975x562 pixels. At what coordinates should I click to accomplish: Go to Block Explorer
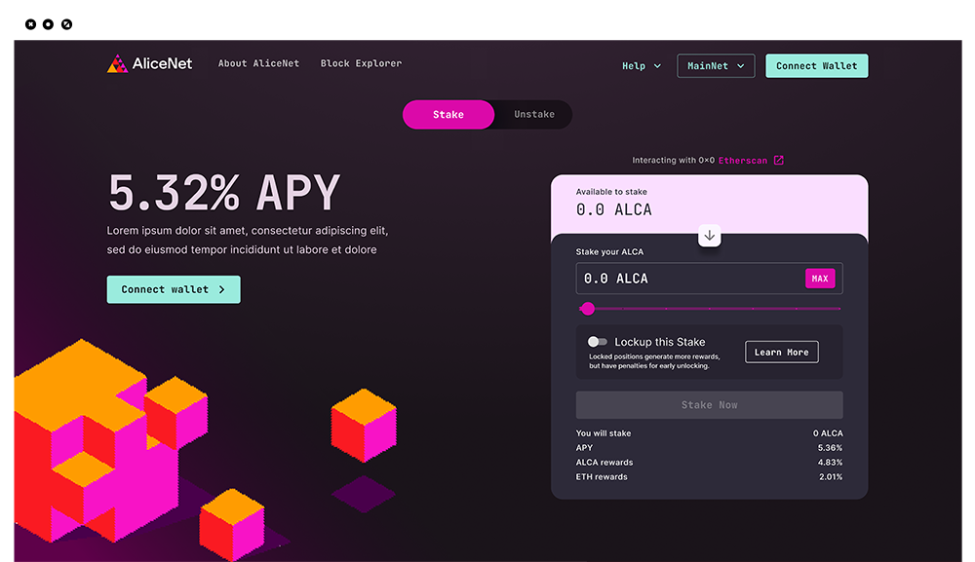point(361,63)
